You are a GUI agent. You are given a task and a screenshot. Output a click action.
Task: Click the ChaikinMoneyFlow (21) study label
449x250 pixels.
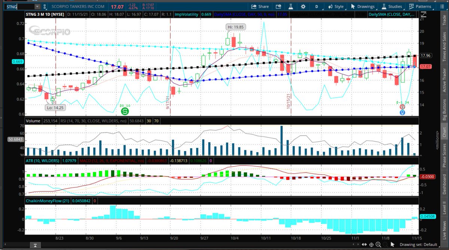tap(48, 201)
